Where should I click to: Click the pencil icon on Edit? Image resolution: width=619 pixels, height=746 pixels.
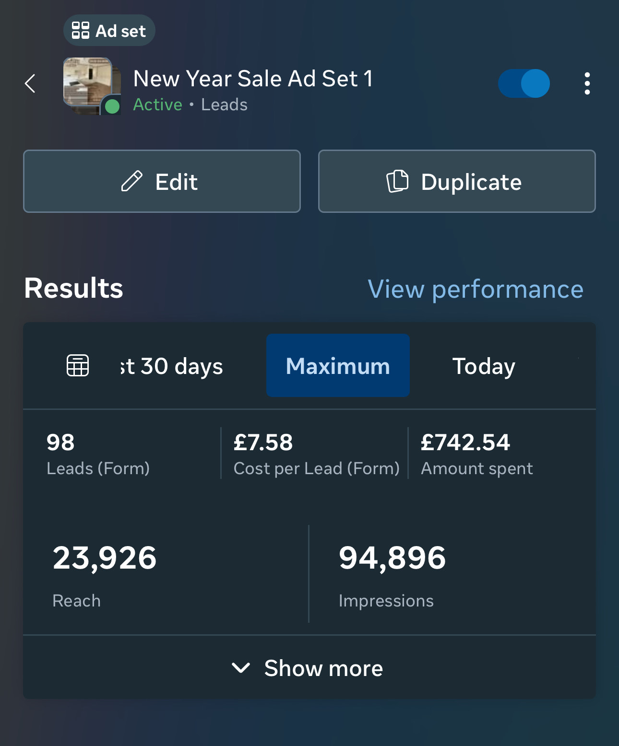(132, 182)
